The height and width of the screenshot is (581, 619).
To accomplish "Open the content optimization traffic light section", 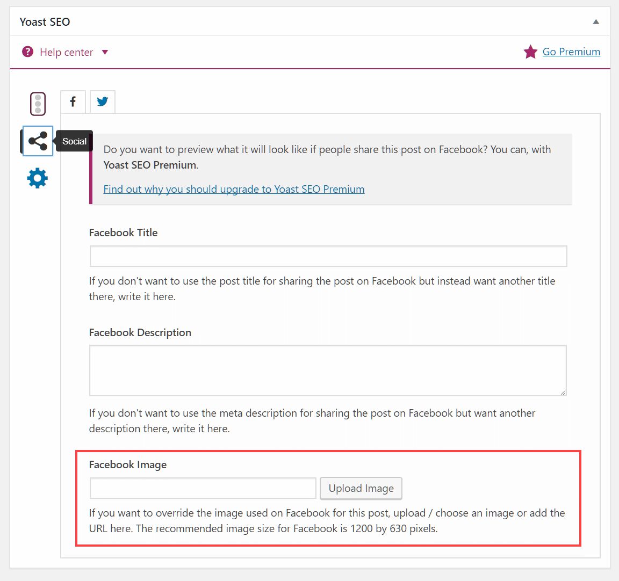I will coord(38,104).
